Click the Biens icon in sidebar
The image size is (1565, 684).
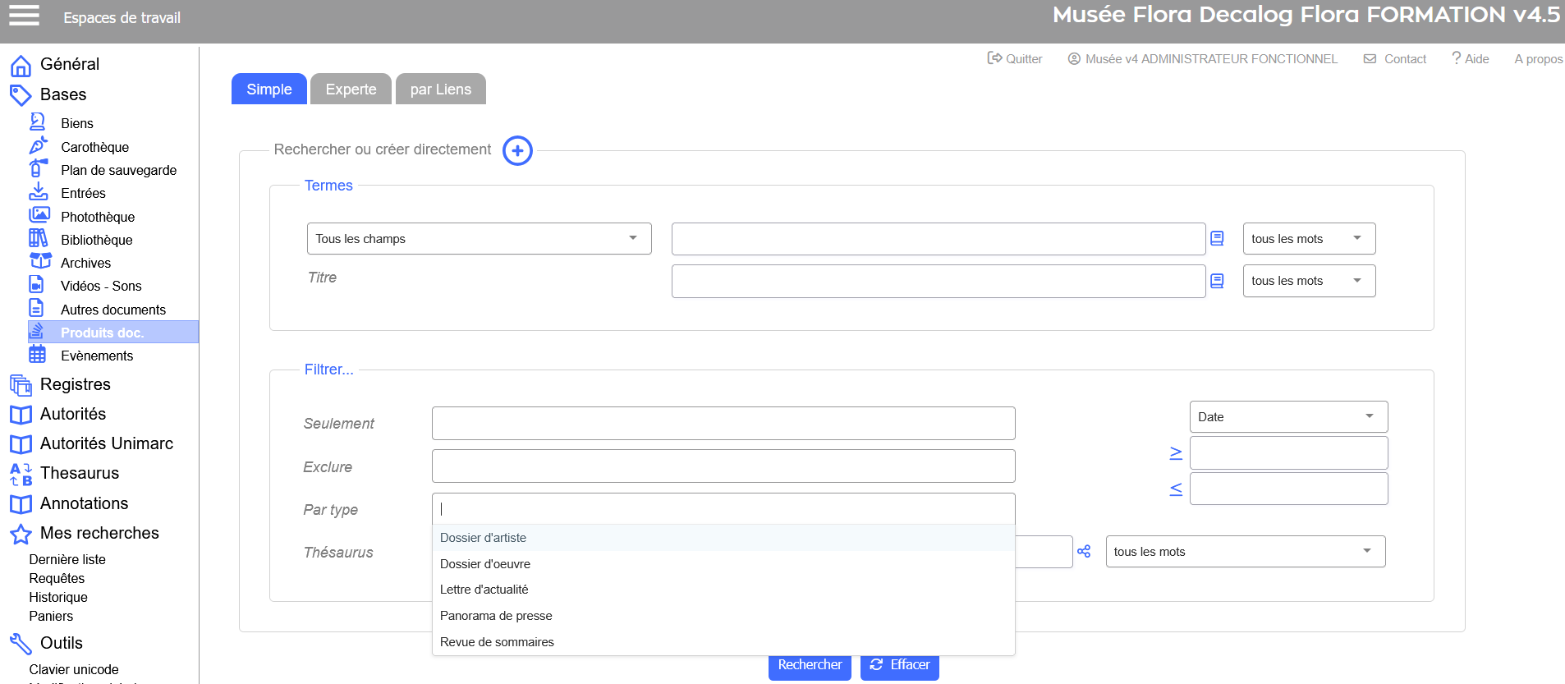(38, 122)
